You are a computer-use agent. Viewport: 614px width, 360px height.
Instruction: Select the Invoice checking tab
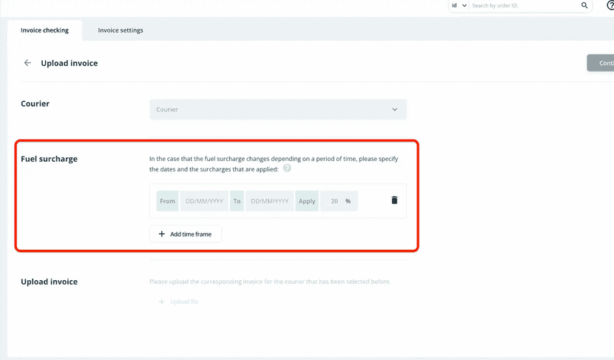point(44,30)
